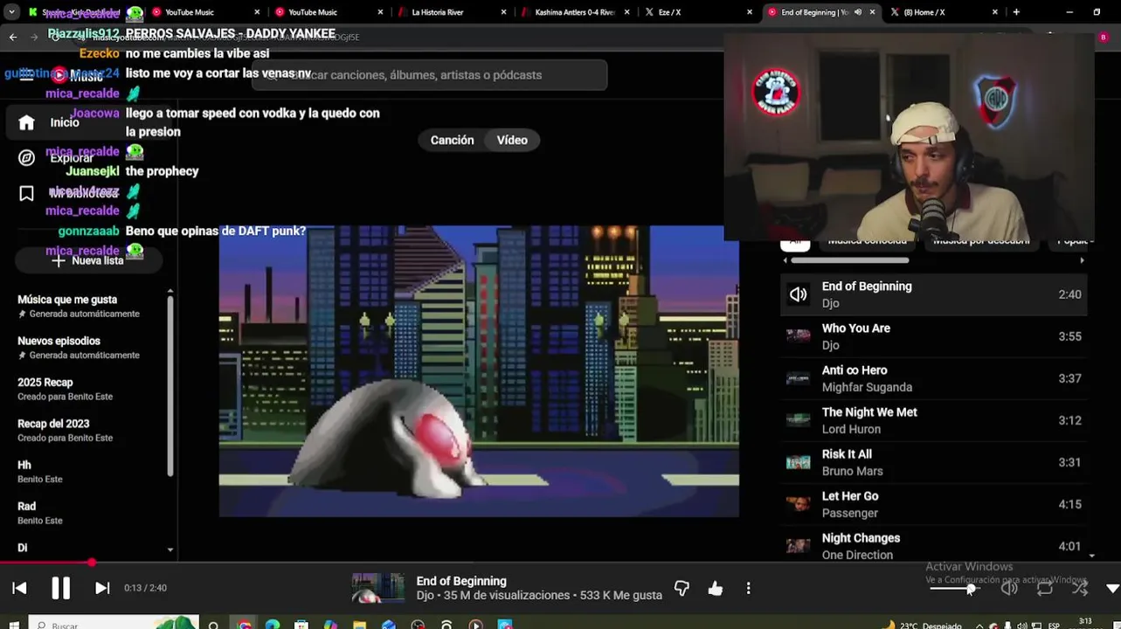
Task: Go to YouTube Music logo home
Action: [x=77, y=75]
